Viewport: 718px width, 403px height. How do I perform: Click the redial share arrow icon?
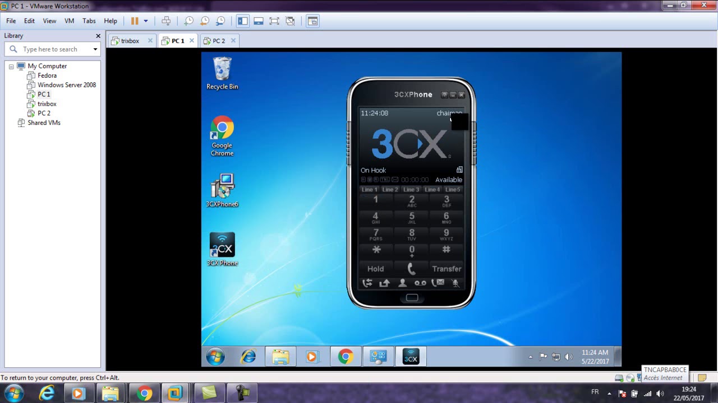point(384,283)
